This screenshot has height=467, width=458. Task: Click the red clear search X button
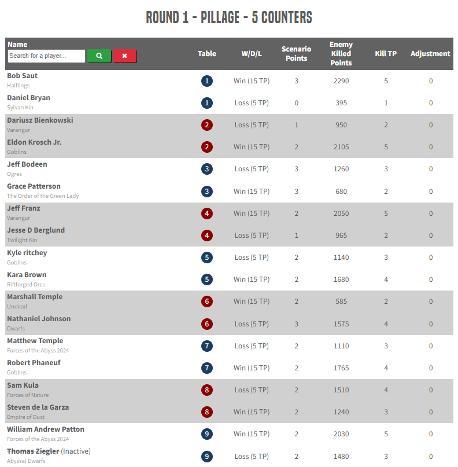pos(124,56)
